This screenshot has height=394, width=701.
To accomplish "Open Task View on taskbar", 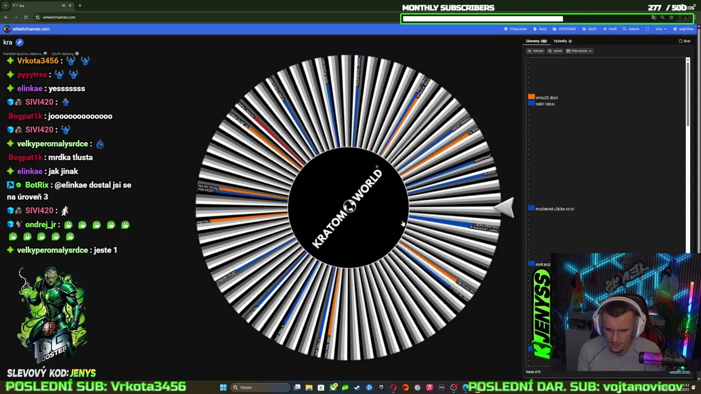I will click(x=297, y=387).
